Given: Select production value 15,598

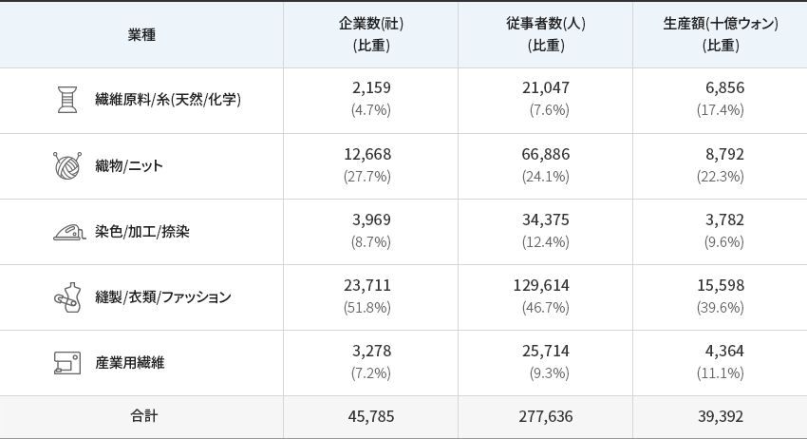Looking at the screenshot, I should 721,285.
